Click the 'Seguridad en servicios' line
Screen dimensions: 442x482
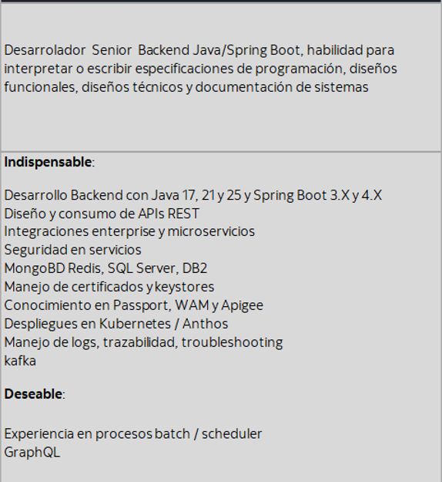coord(72,250)
